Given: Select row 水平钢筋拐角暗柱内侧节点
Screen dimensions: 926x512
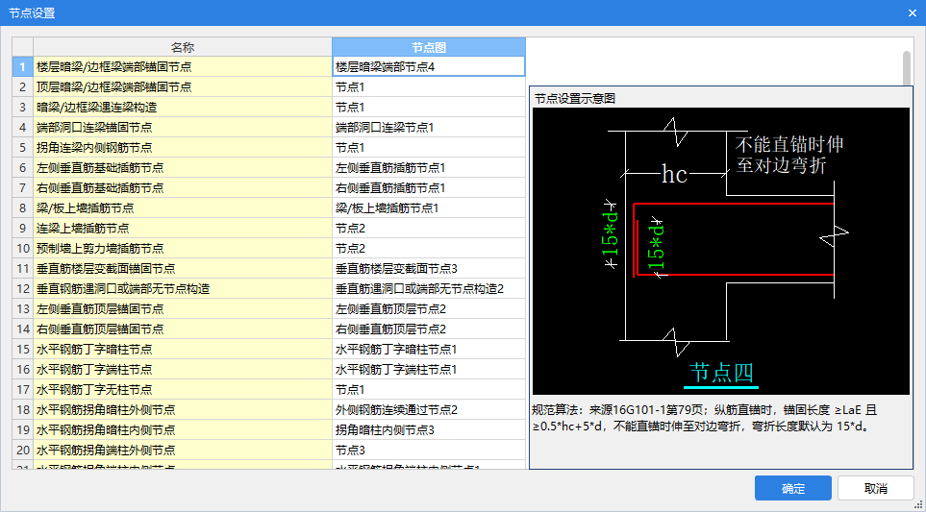Looking at the screenshot, I should pos(183,430).
